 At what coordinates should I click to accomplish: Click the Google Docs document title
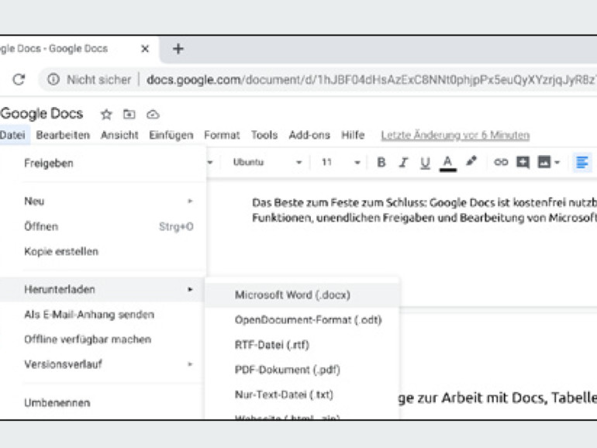tap(42, 113)
